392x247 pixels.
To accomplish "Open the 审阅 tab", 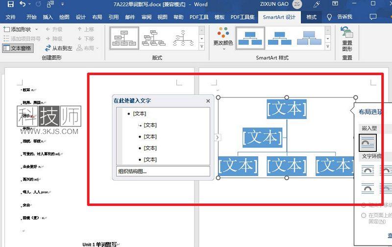I will 146,17.
